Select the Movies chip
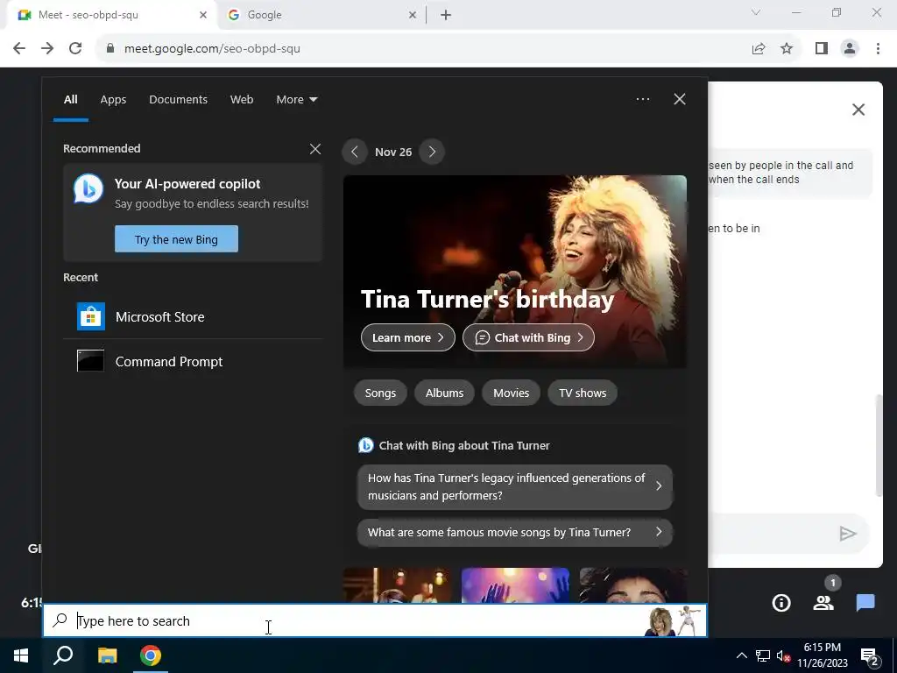The image size is (897, 673). [x=511, y=393]
